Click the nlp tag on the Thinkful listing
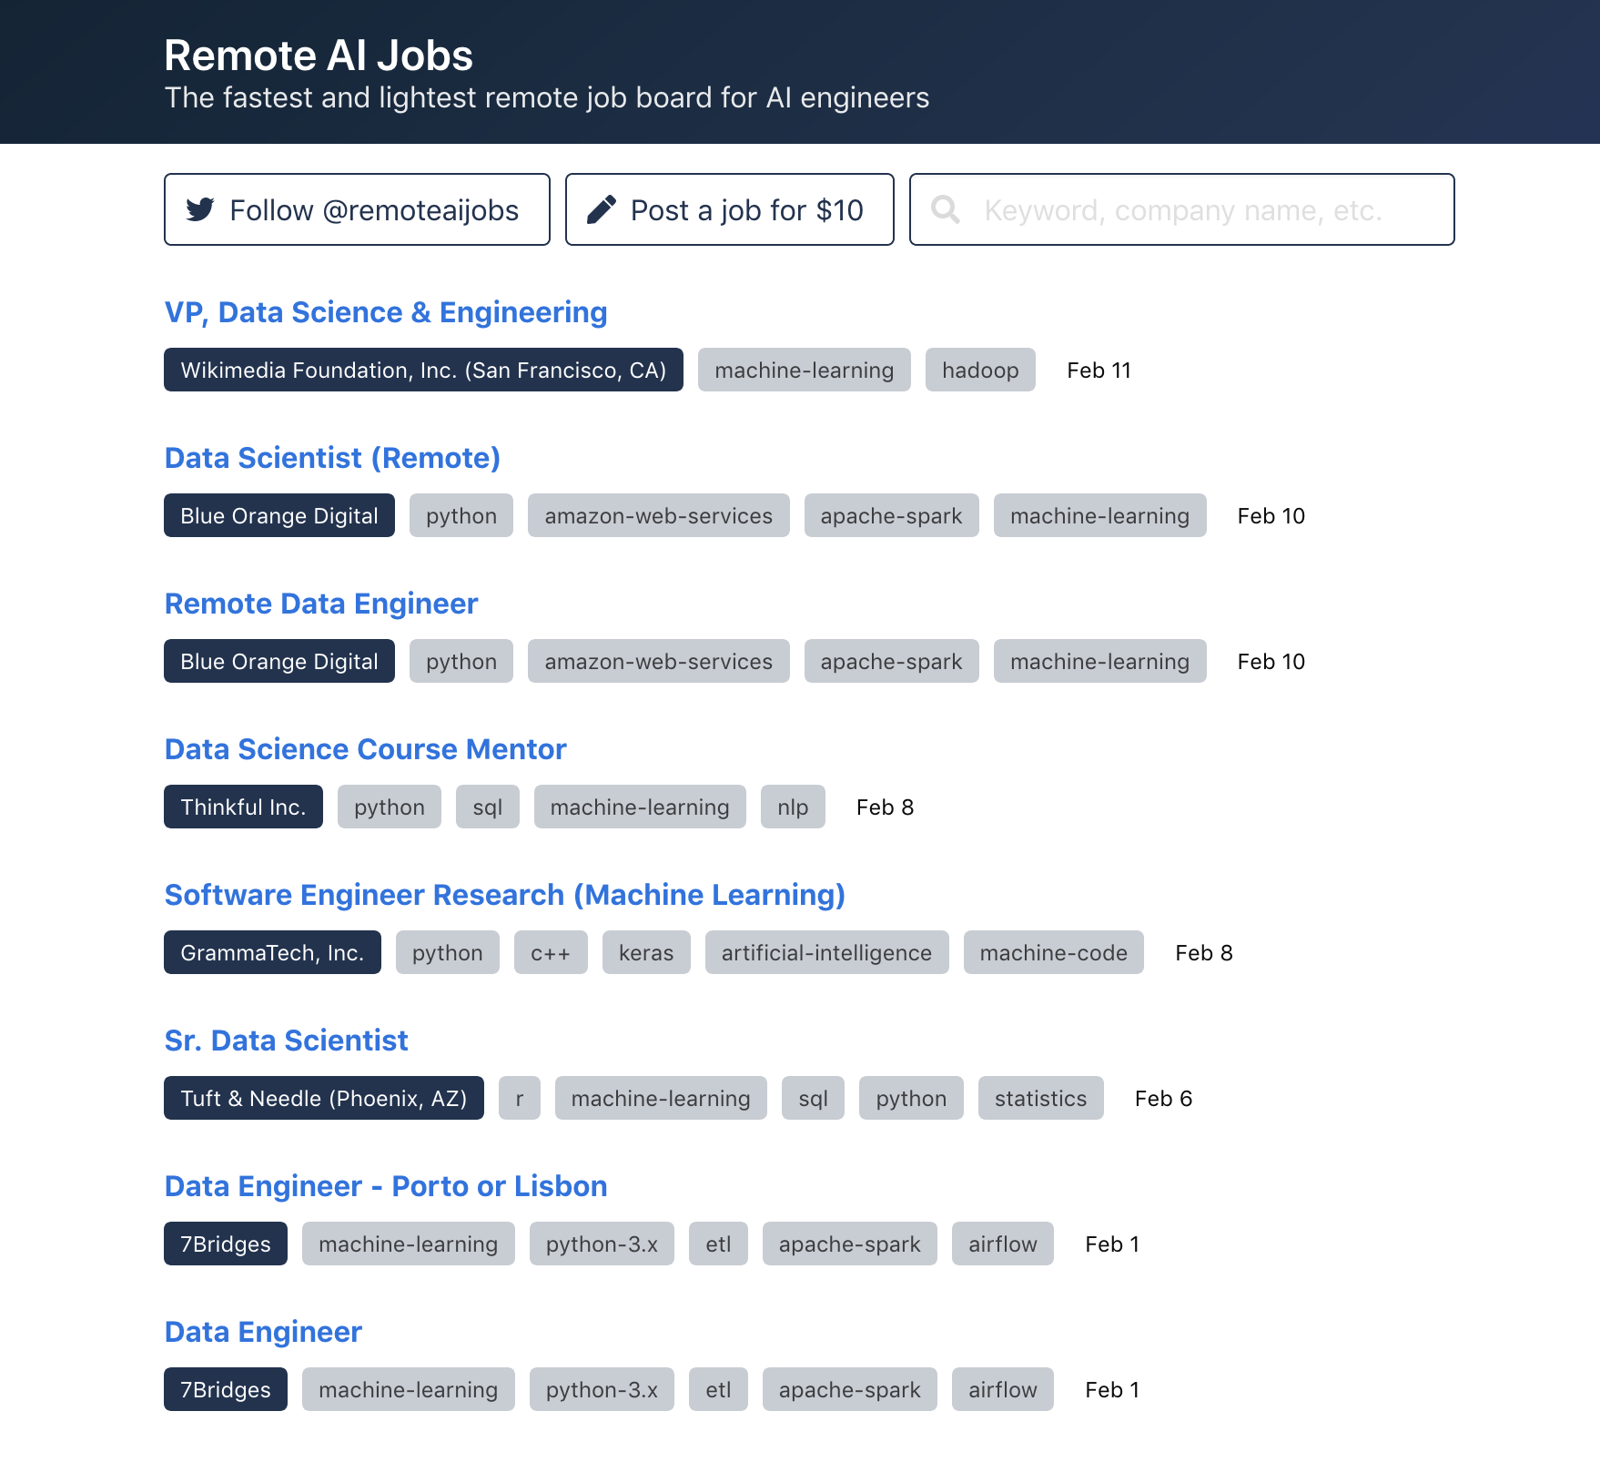The width and height of the screenshot is (1600, 1462). click(792, 807)
